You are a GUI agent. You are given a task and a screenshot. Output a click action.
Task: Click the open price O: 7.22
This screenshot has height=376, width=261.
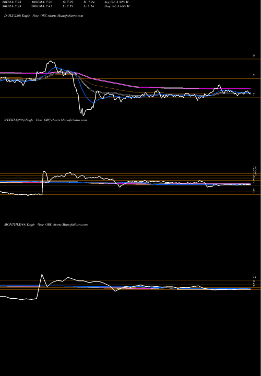point(67,2)
